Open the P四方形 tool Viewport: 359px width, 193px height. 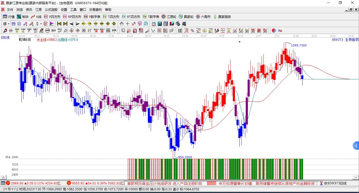click(52, 17)
